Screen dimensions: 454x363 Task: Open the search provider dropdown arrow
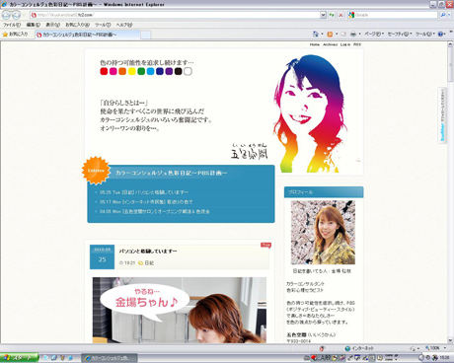tap(449, 15)
